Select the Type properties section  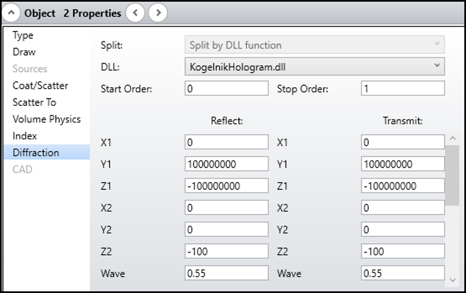[23, 35]
